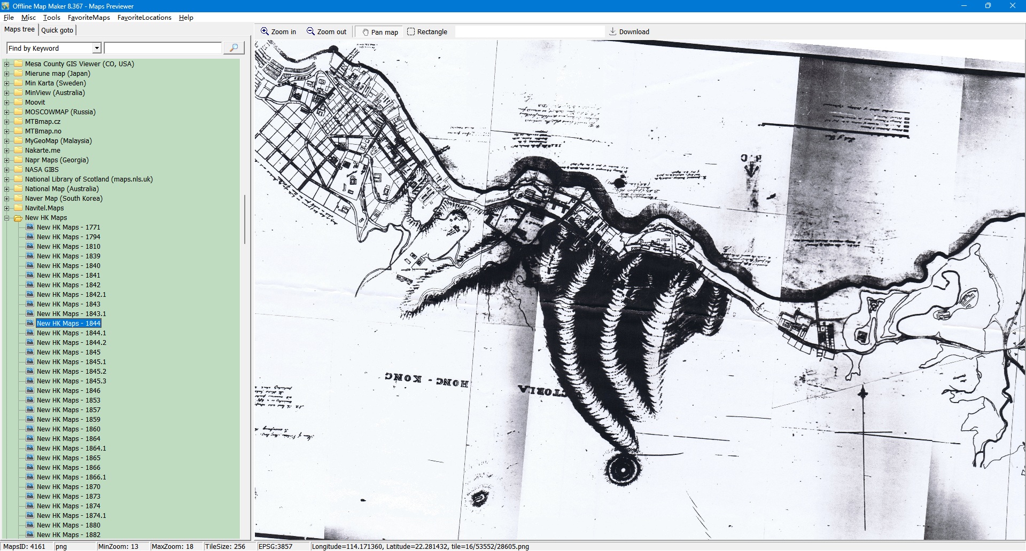This screenshot has height=551, width=1026.
Task: Select New HK Maps - 1845.3 entry
Action: (71, 381)
